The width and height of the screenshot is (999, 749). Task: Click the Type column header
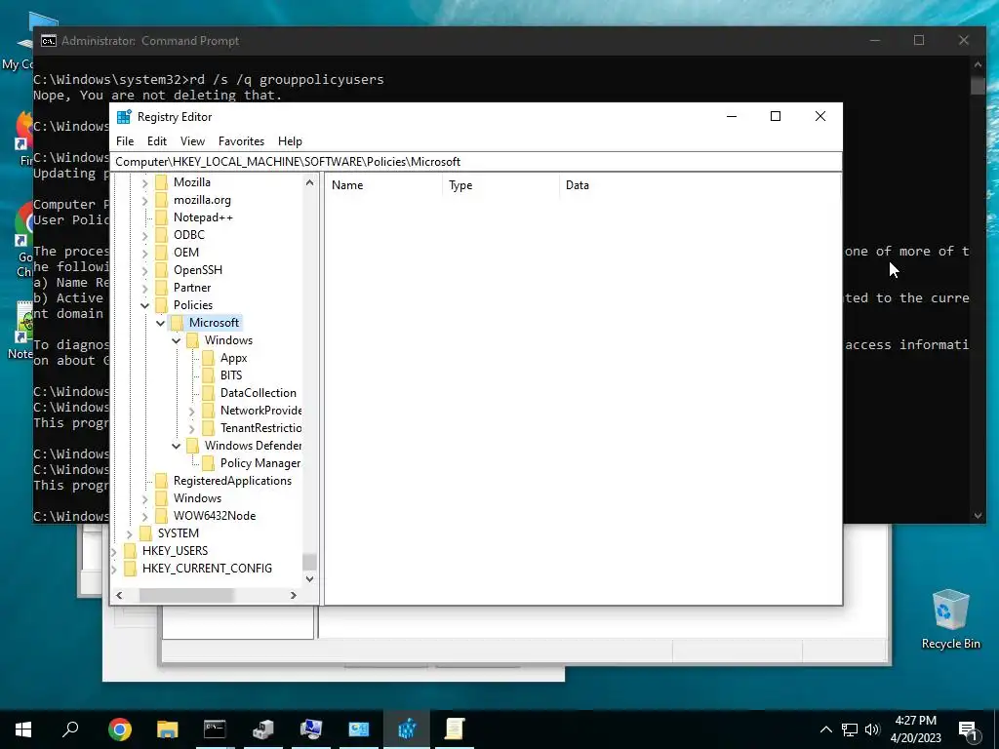(x=500, y=185)
